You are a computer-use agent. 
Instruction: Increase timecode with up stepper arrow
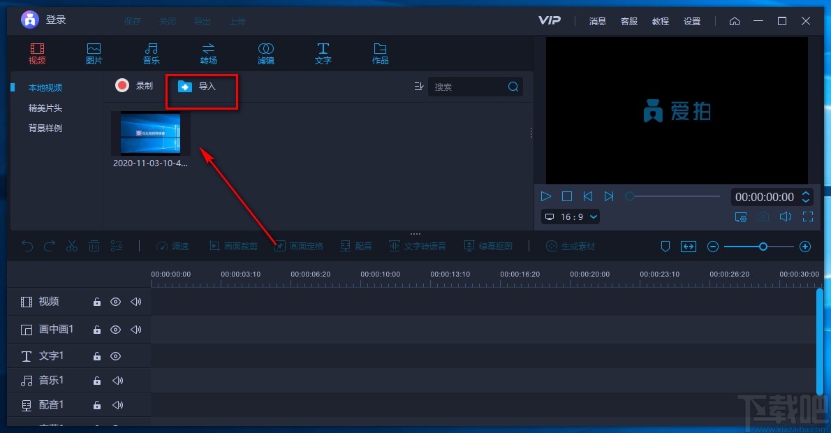806,193
